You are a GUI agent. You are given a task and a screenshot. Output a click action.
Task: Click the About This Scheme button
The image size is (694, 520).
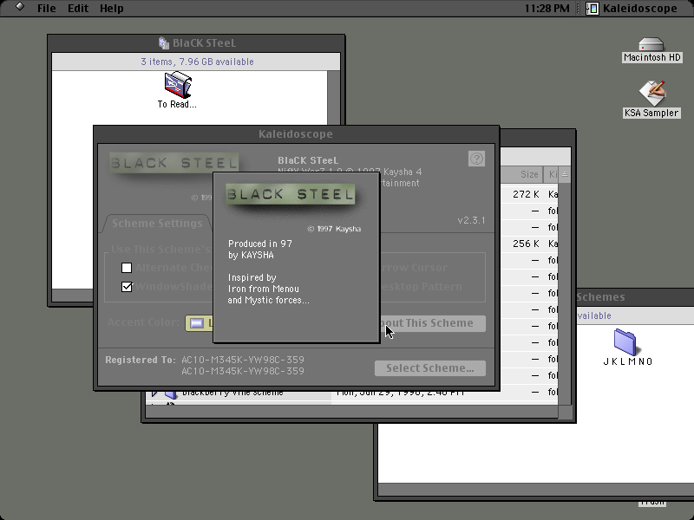pos(432,323)
